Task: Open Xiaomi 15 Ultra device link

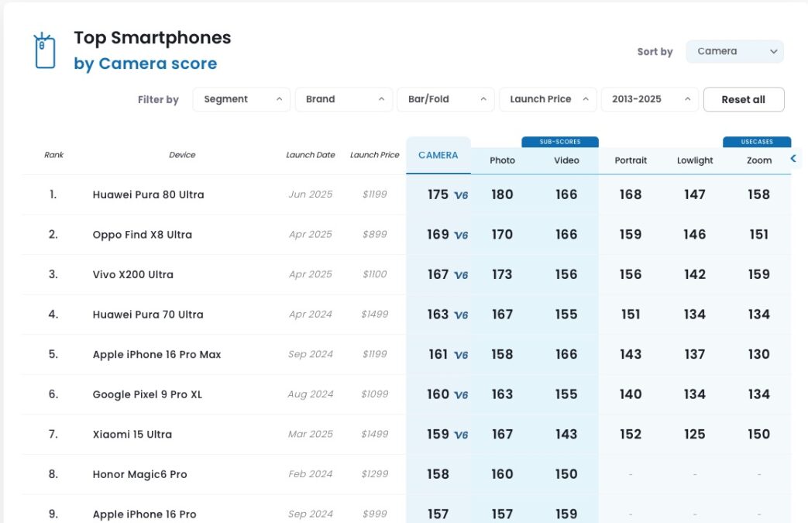Action: pos(132,435)
